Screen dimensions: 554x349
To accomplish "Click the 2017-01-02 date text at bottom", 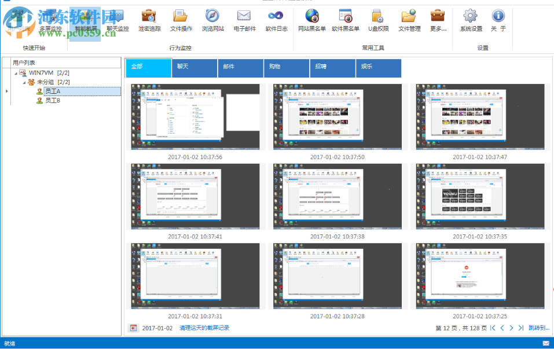I will tap(157, 328).
